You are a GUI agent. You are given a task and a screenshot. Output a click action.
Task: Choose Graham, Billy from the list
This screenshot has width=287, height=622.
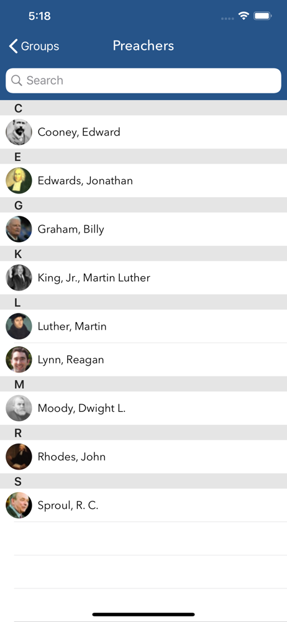click(143, 229)
